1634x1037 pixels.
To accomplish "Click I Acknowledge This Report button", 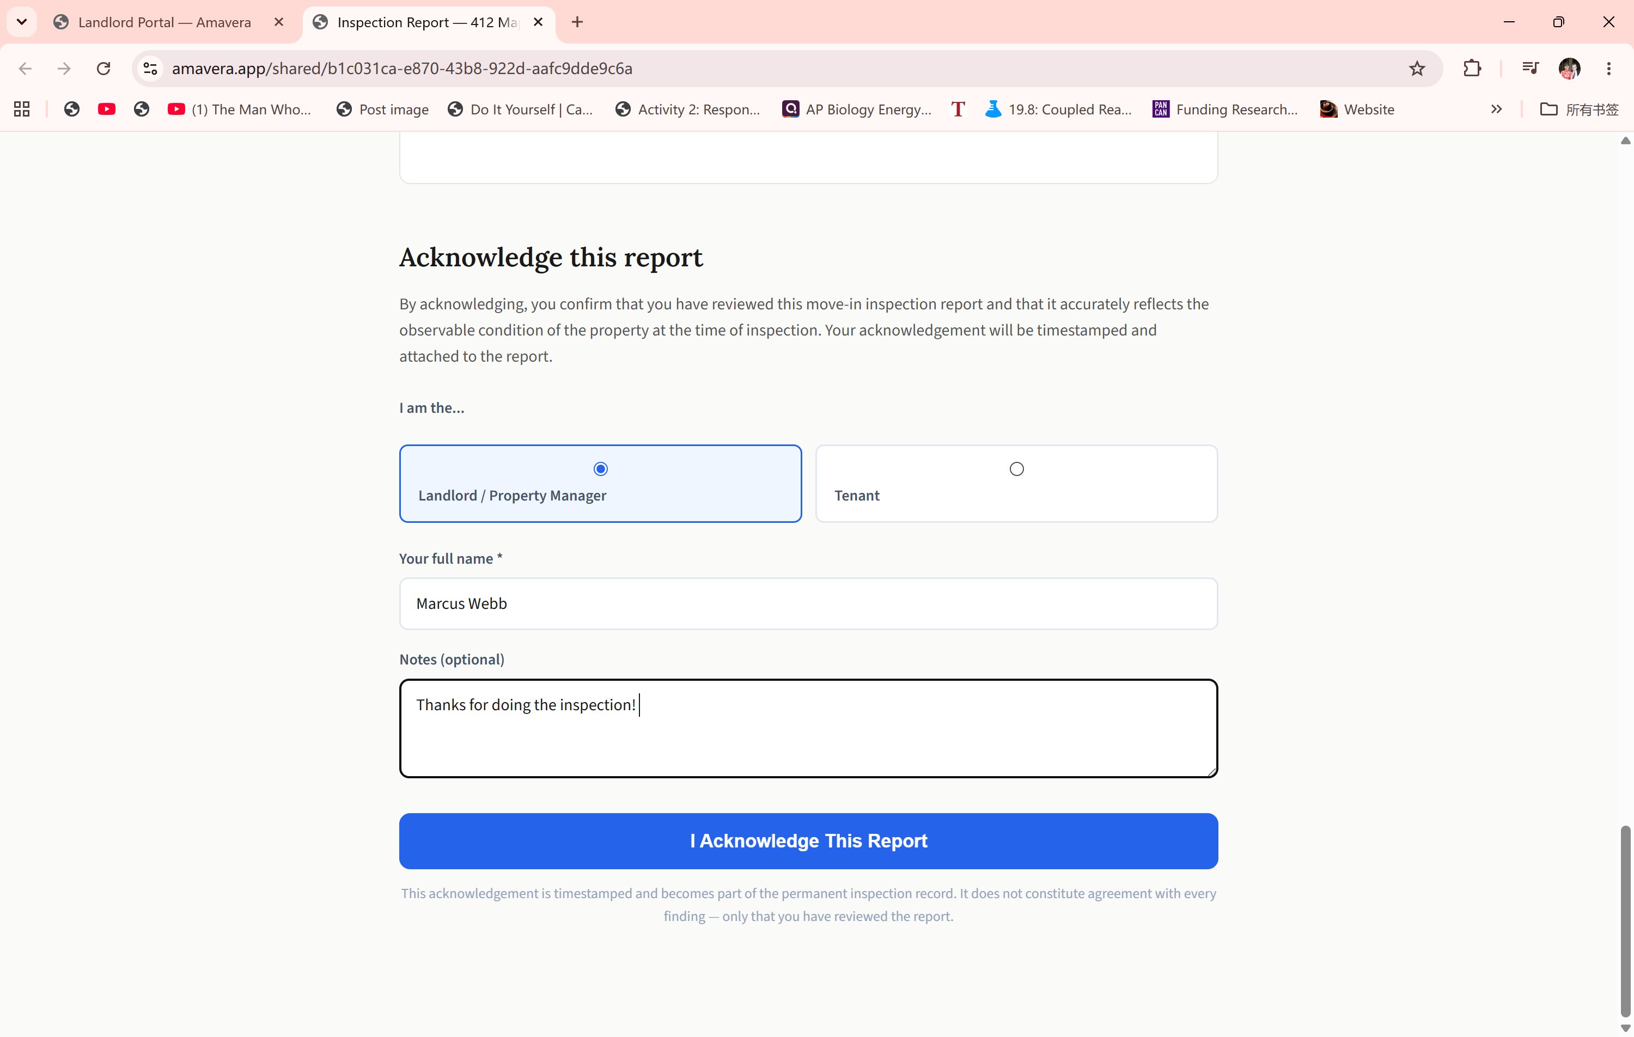I will click(x=808, y=841).
